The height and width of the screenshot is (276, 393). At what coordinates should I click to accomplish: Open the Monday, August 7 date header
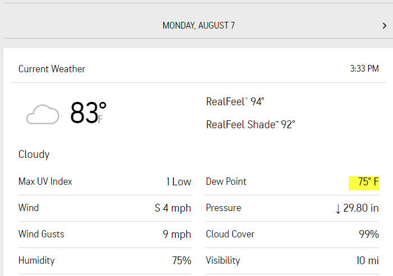coord(199,25)
